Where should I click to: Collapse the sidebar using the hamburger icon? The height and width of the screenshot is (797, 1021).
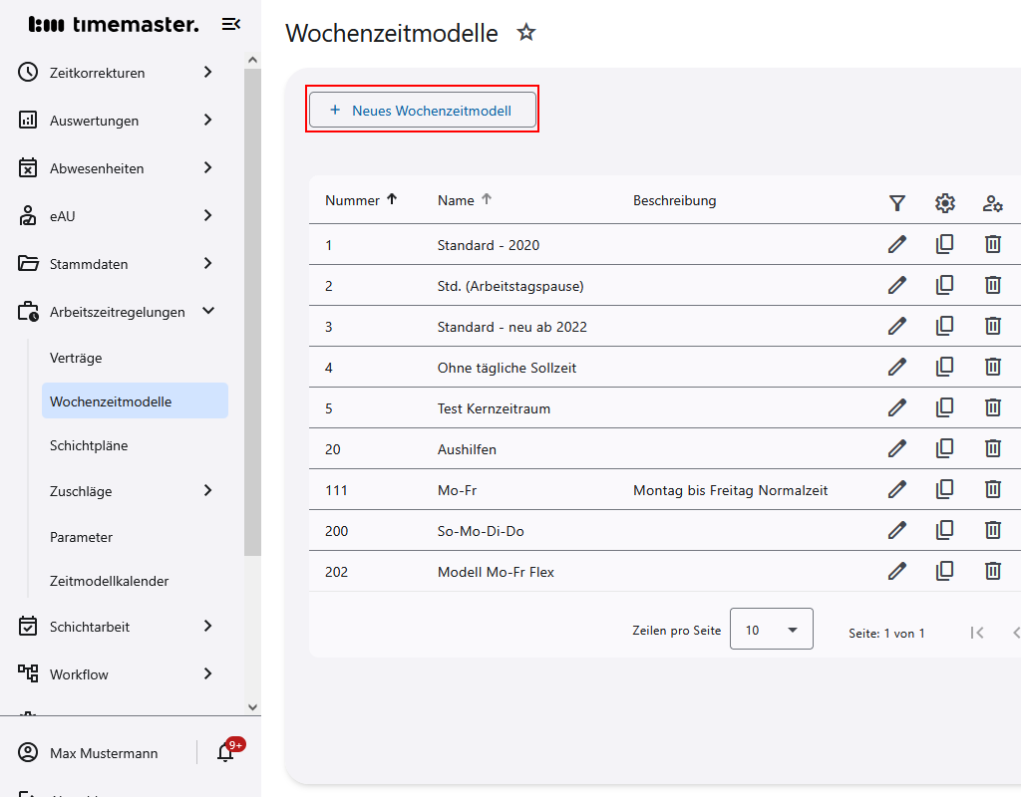coord(231,24)
